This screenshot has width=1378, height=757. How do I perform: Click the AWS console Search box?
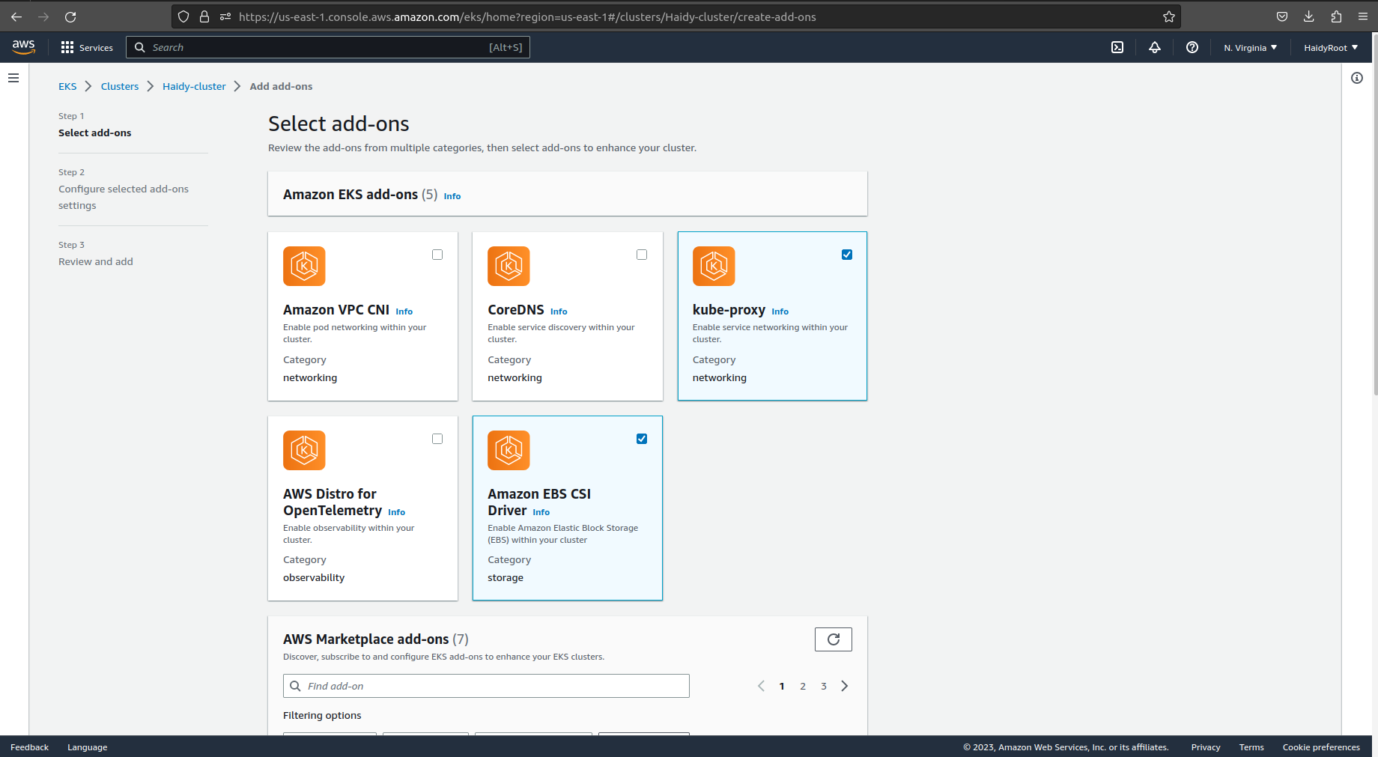pos(328,47)
